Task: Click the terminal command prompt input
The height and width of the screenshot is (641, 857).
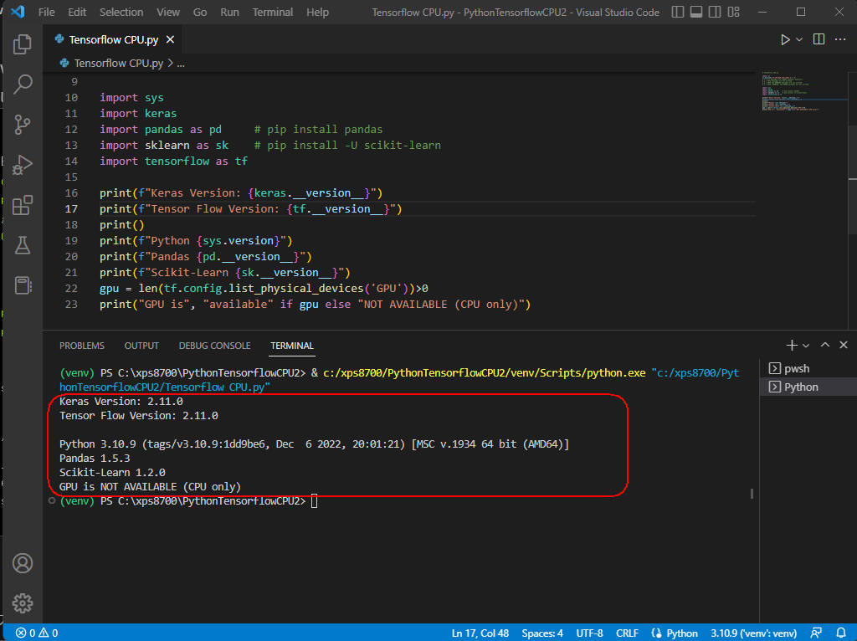Action: (x=315, y=501)
